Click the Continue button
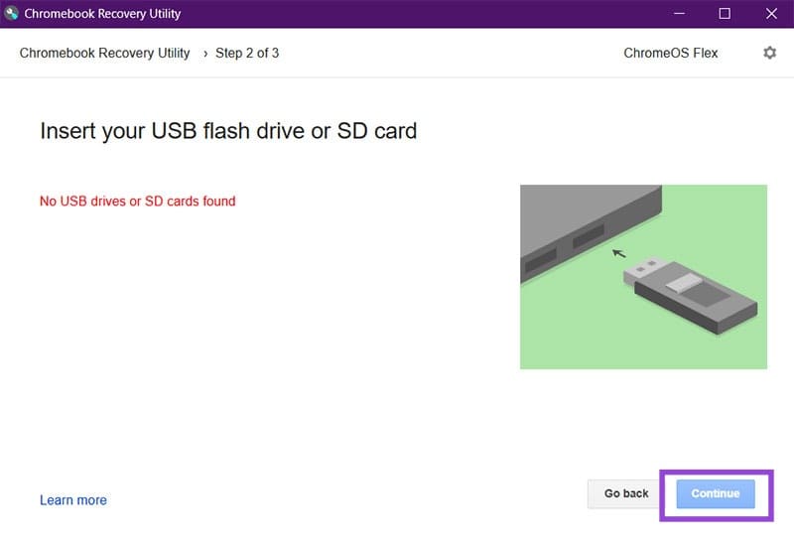Image resolution: width=794 pixels, height=546 pixels. [716, 493]
